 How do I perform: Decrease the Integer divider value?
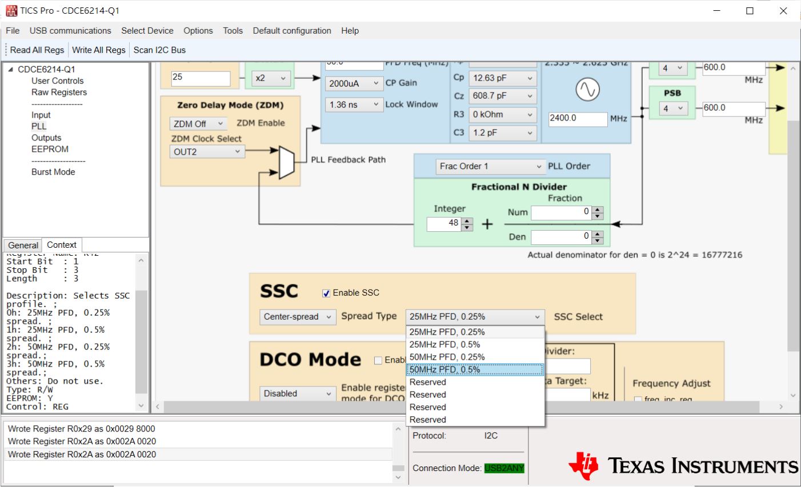[467, 228]
